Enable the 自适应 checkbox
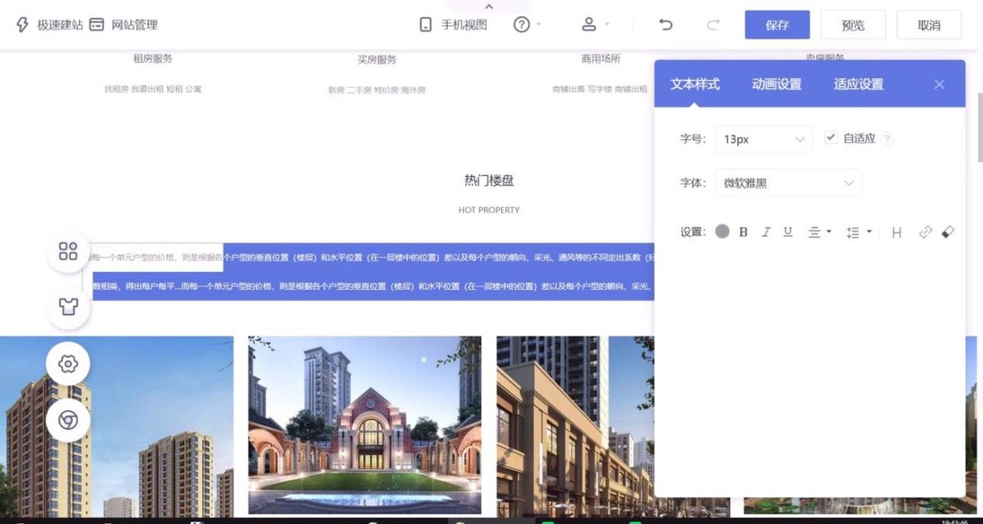 831,138
